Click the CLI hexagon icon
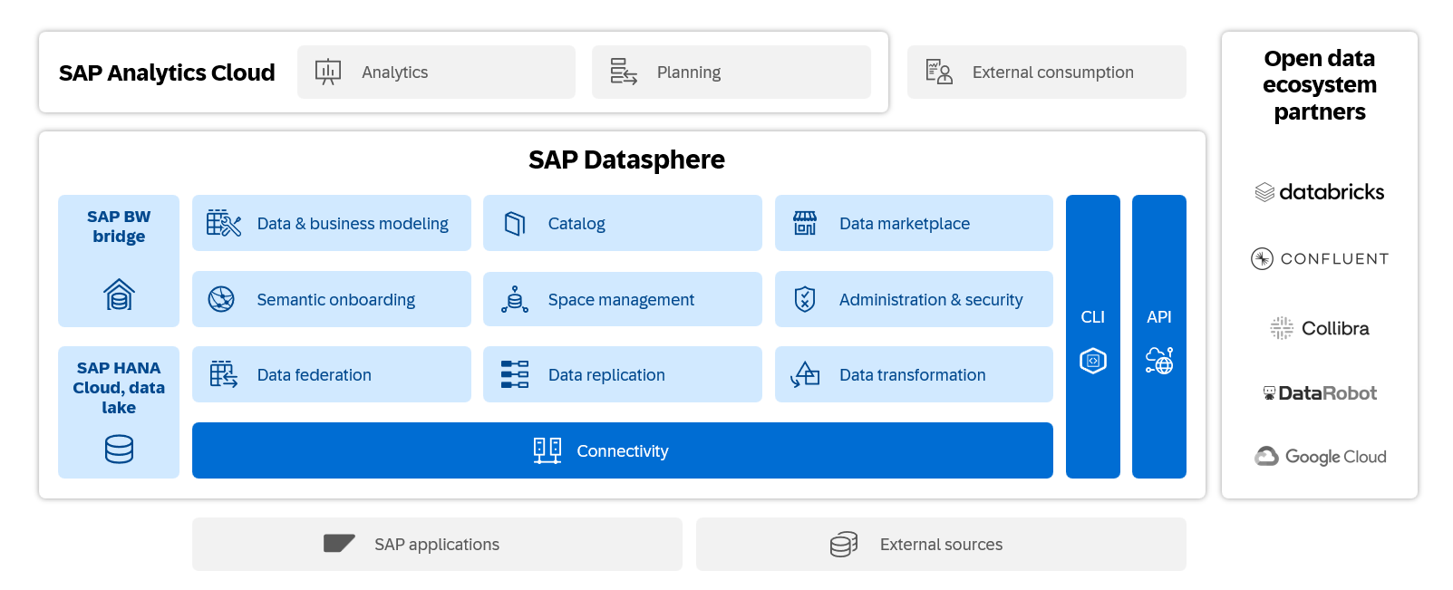The width and height of the screenshot is (1453, 590). click(1093, 361)
